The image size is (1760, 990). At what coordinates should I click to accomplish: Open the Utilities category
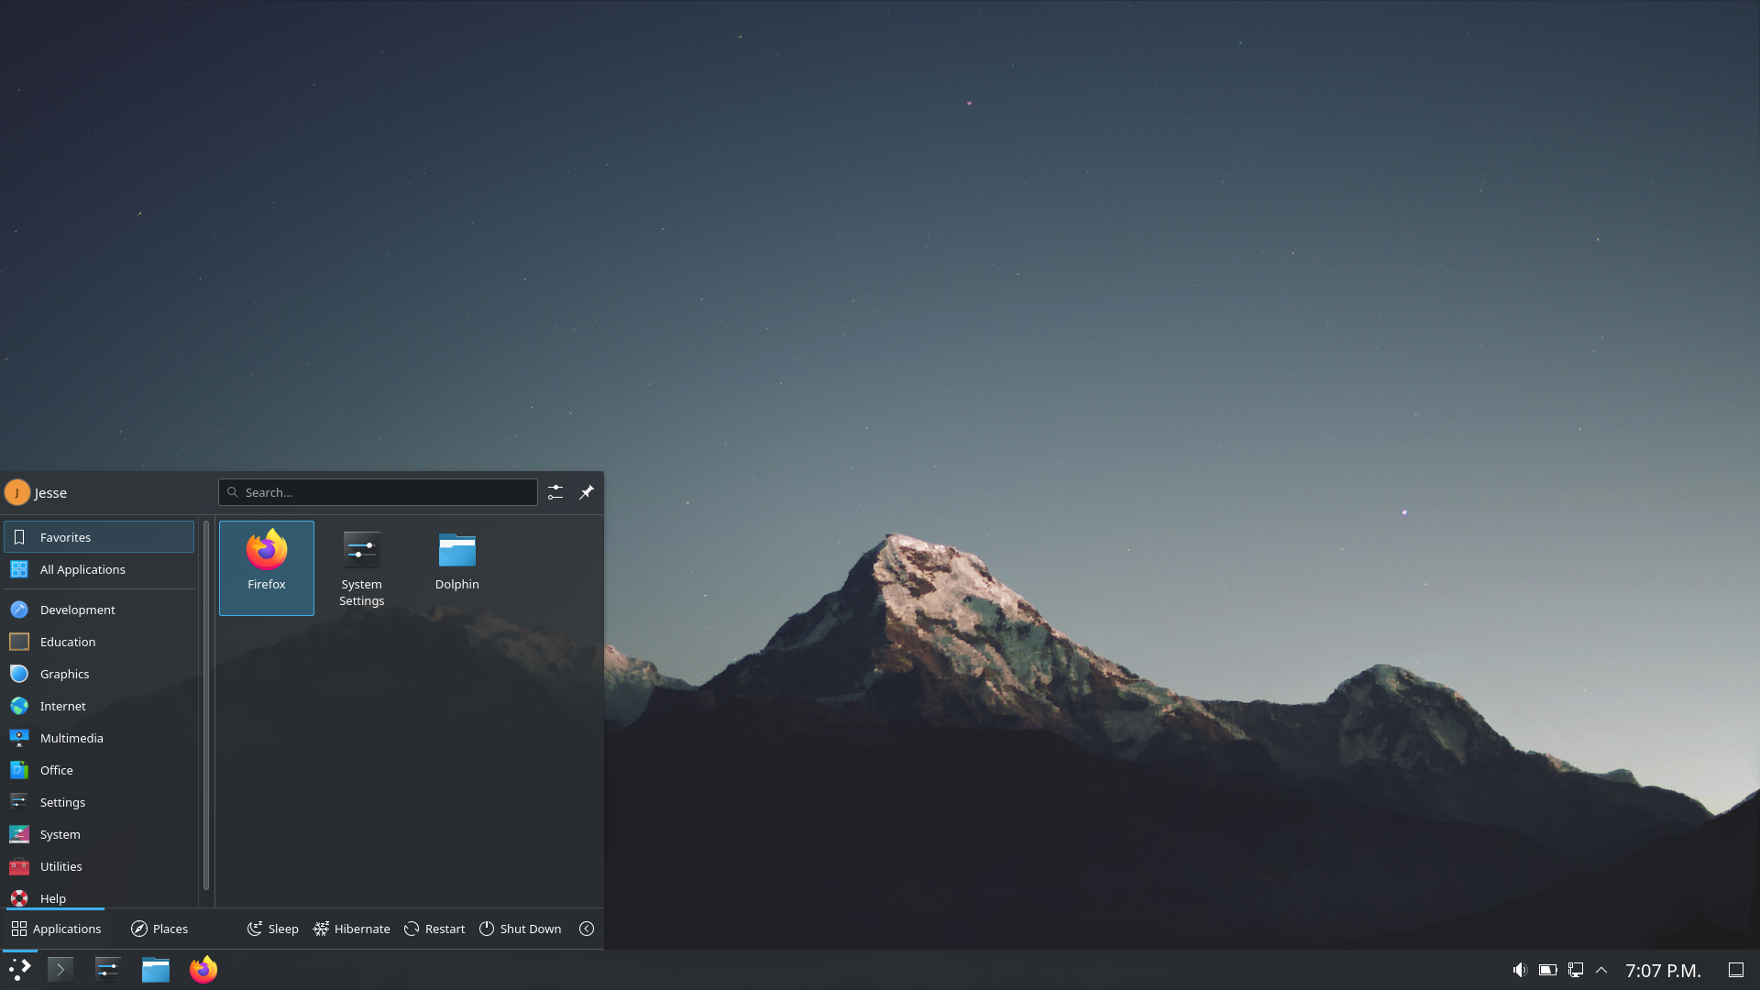tap(99, 866)
